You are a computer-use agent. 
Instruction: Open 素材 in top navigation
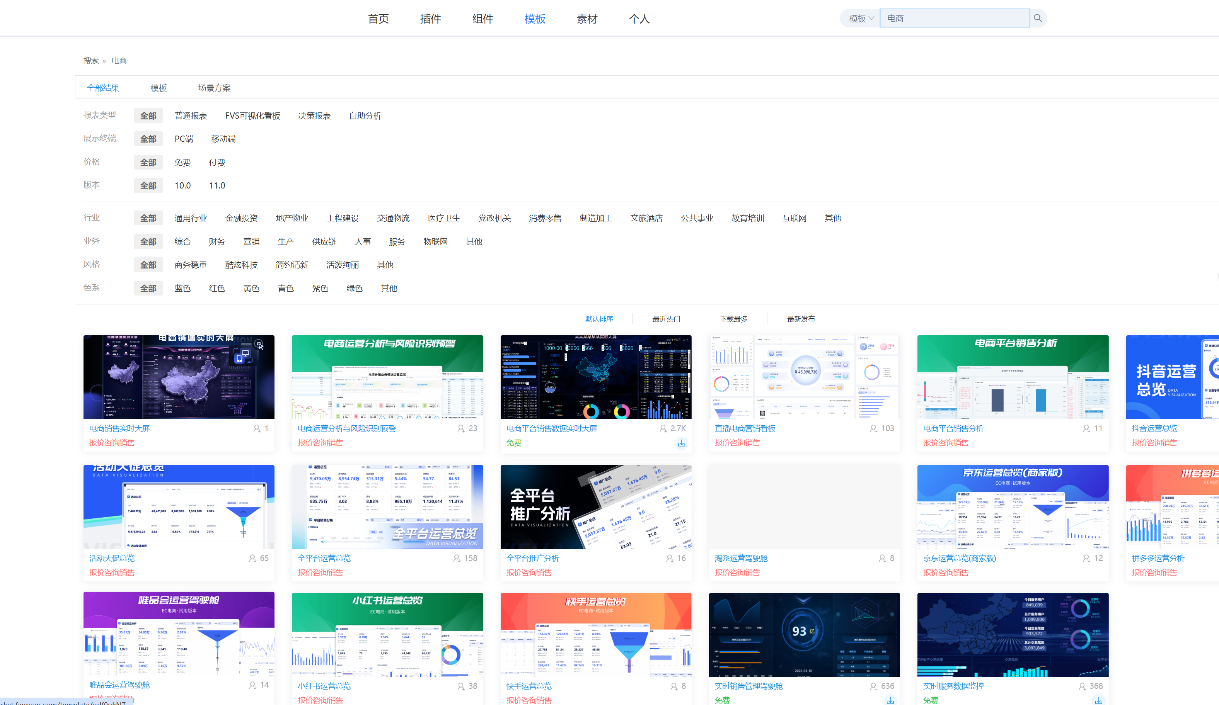click(587, 19)
